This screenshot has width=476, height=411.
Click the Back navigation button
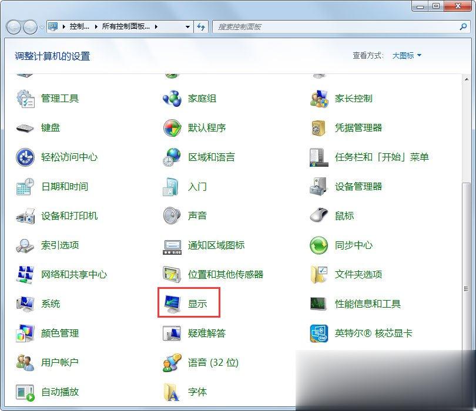click(x=14, y=27)
